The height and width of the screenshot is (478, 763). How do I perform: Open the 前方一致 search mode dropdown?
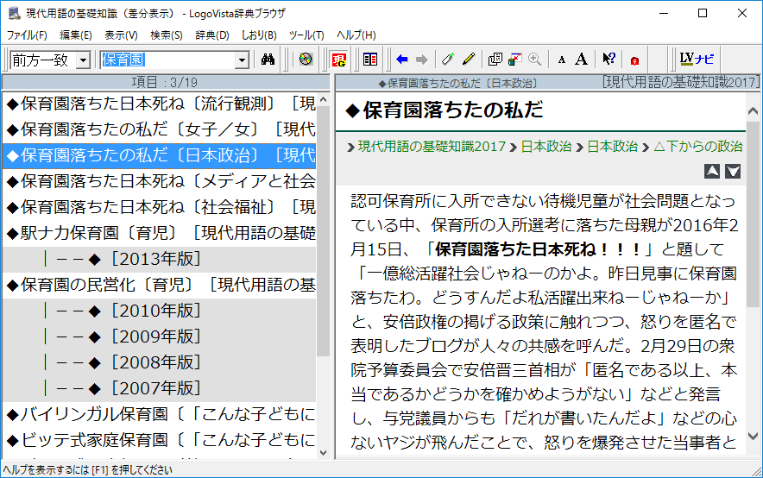pos(83,60)
